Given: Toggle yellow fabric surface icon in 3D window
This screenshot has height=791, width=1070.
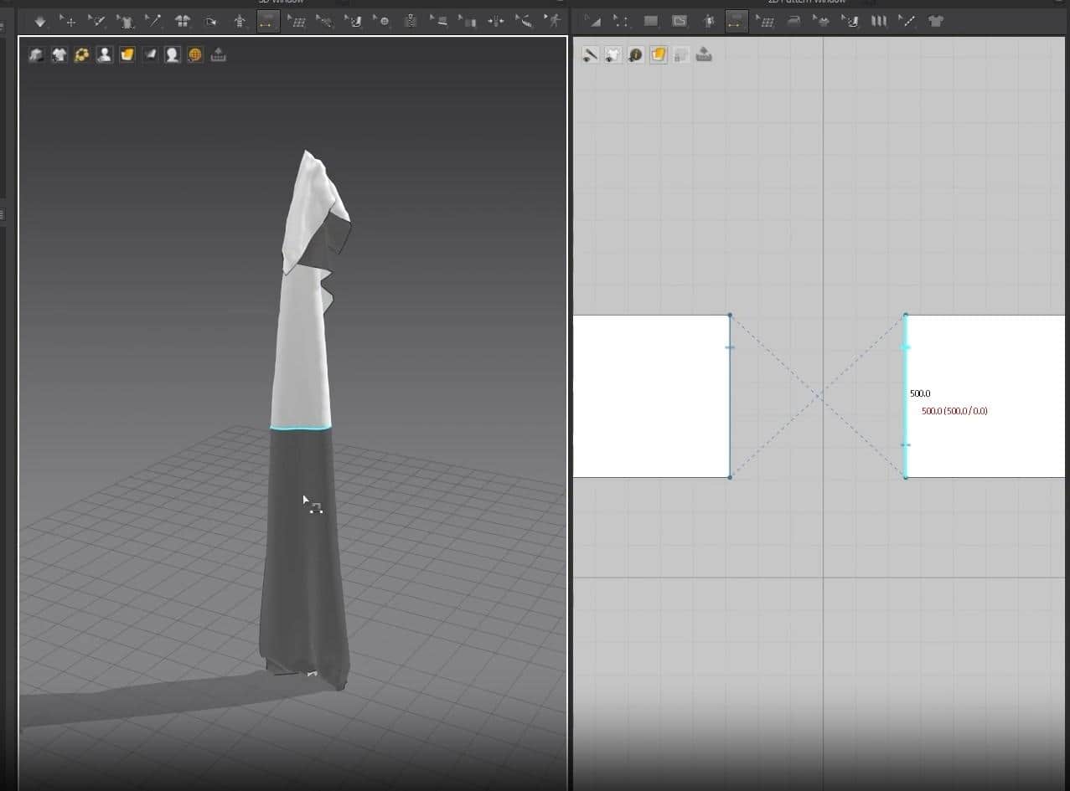Looking at the screenshot, I should [x=127, y=55].
